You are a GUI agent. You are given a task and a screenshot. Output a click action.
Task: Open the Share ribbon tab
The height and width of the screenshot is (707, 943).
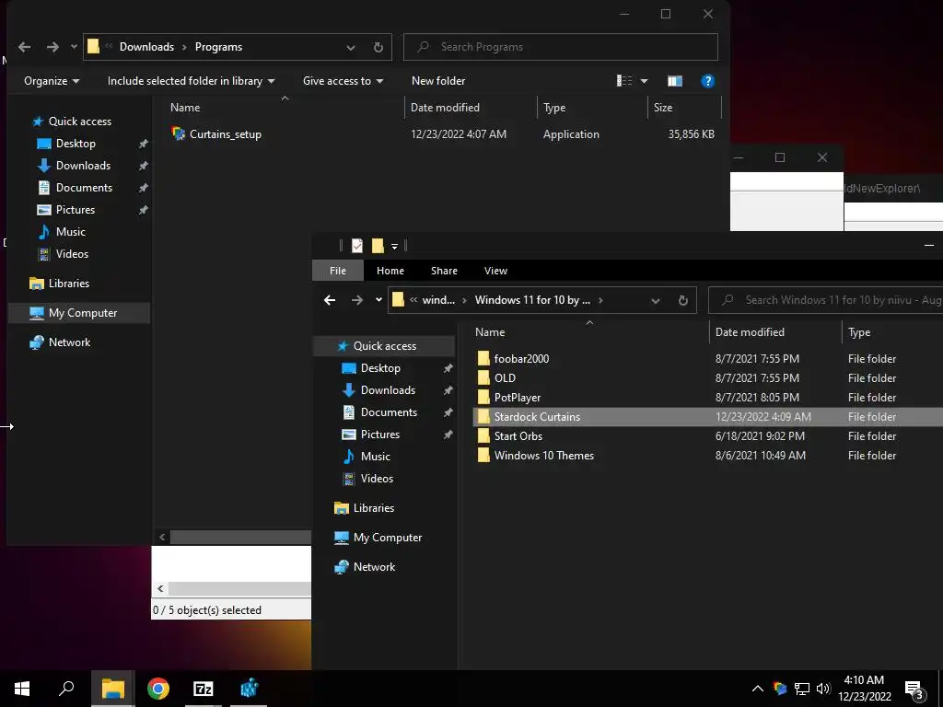(444, 271)
